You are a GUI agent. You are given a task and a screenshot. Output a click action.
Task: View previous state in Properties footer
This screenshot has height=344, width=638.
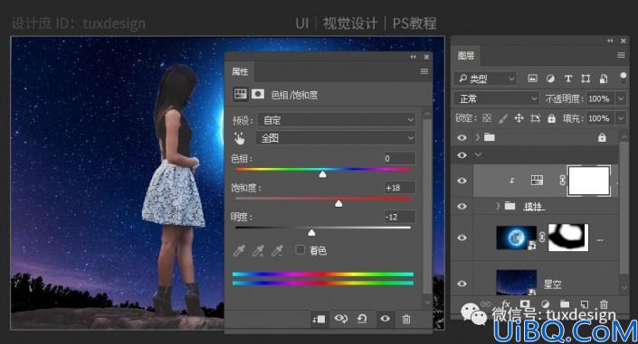tap(341, 320)
